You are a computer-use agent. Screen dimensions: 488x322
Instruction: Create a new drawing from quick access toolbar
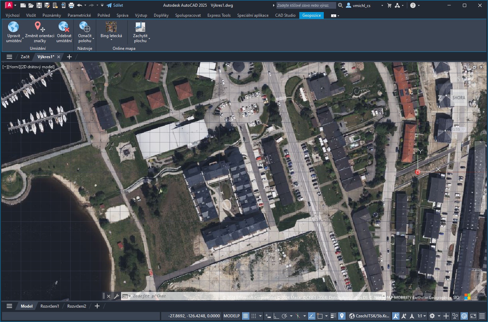tap(23, 5)
